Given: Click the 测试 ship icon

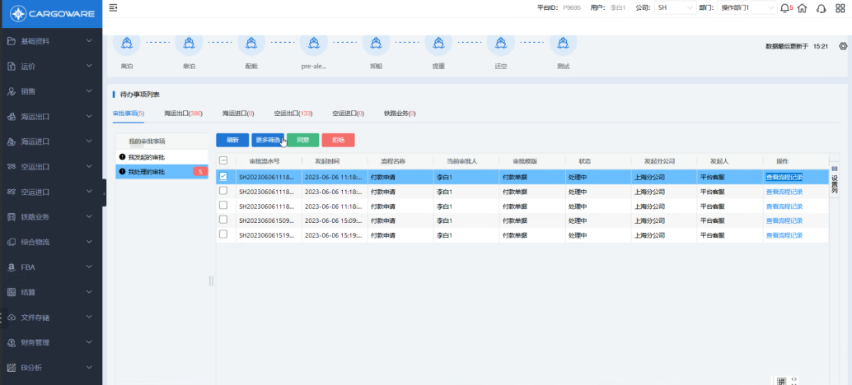Looking at the screenshot, I should click(563, 43).
